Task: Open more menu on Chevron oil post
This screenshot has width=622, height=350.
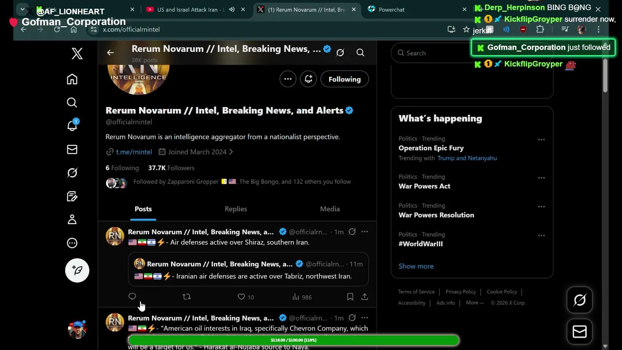Action: point(364,318)
